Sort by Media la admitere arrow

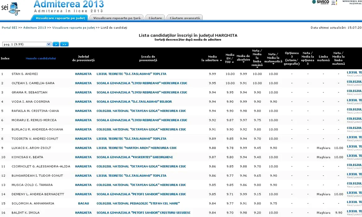coord(221,61)
